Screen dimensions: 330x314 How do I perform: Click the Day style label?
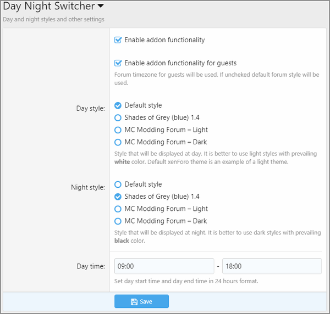point(91,108)
